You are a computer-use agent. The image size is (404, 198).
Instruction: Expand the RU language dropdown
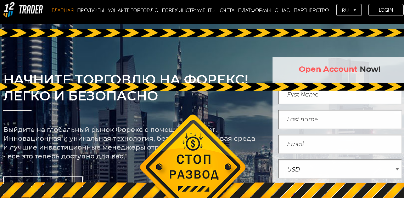click(x=349, y=10)
